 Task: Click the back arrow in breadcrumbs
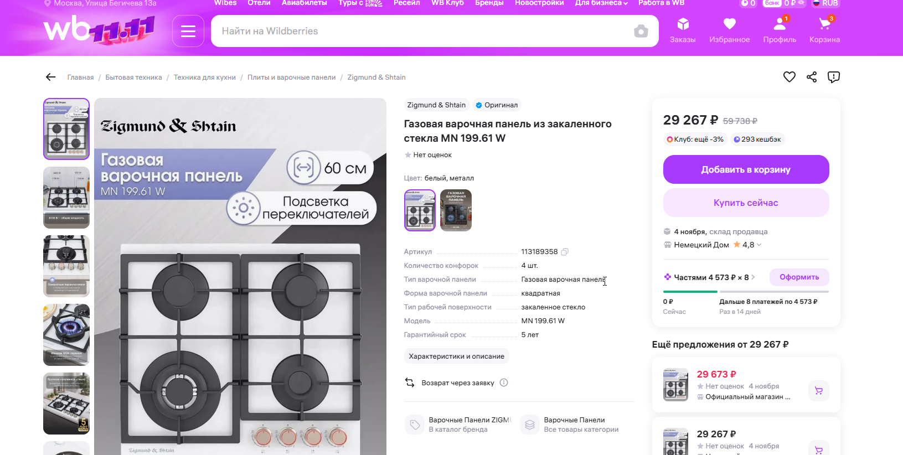pyautogui.click(x=51, y=77)
